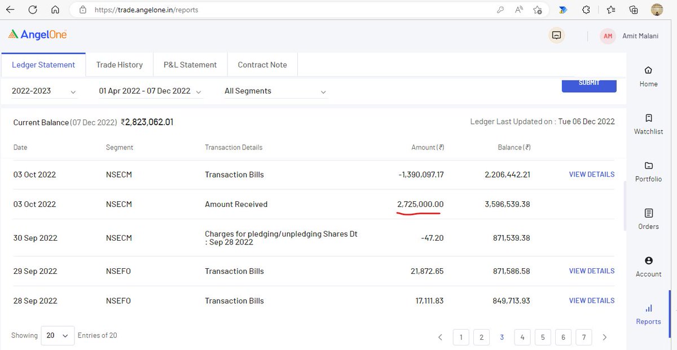Viewport: 677px width, 350px height.
Task: View site info lock icon
Action: pos(83,10)
